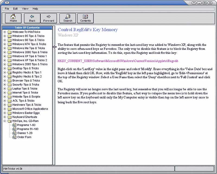
Task: Open the window system menu button
Action: [7, 2]
